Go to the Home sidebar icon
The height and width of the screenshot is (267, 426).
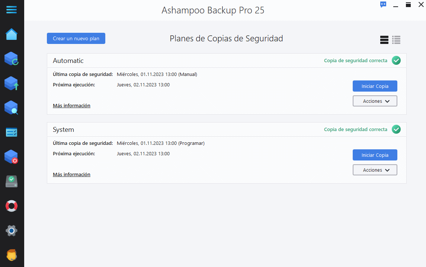pos(12,34)
